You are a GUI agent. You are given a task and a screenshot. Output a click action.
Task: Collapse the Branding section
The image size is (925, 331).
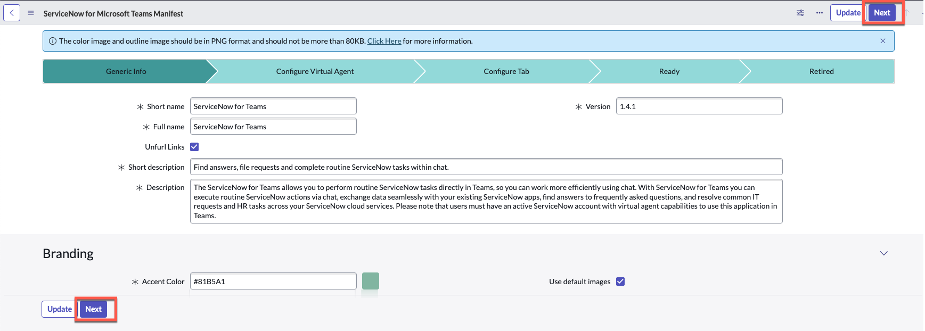884,253
